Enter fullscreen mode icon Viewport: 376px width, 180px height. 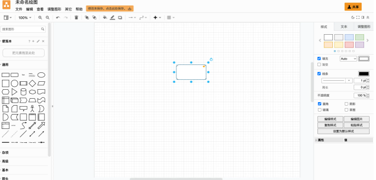pyautogui.click(x=358, y=17)
